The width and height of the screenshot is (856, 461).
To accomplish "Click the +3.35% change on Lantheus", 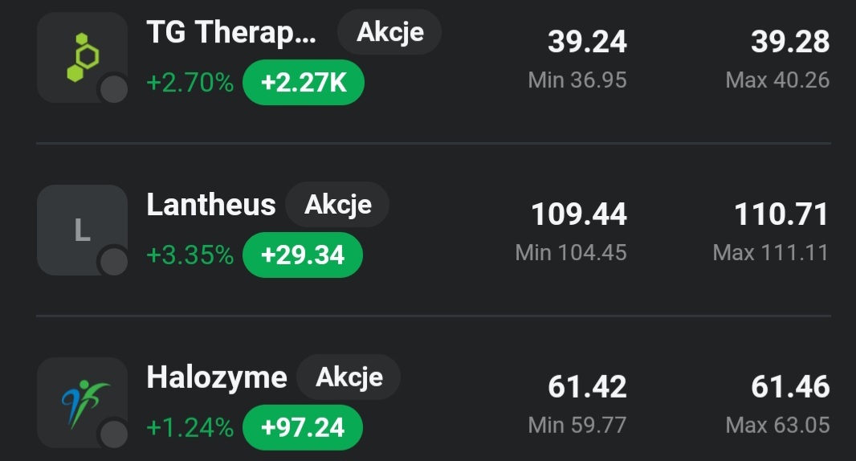I will [x=190, y=255].
